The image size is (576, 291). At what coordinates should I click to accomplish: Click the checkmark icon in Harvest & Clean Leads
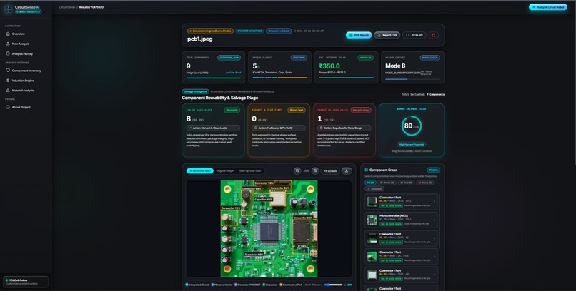(190, 128)
